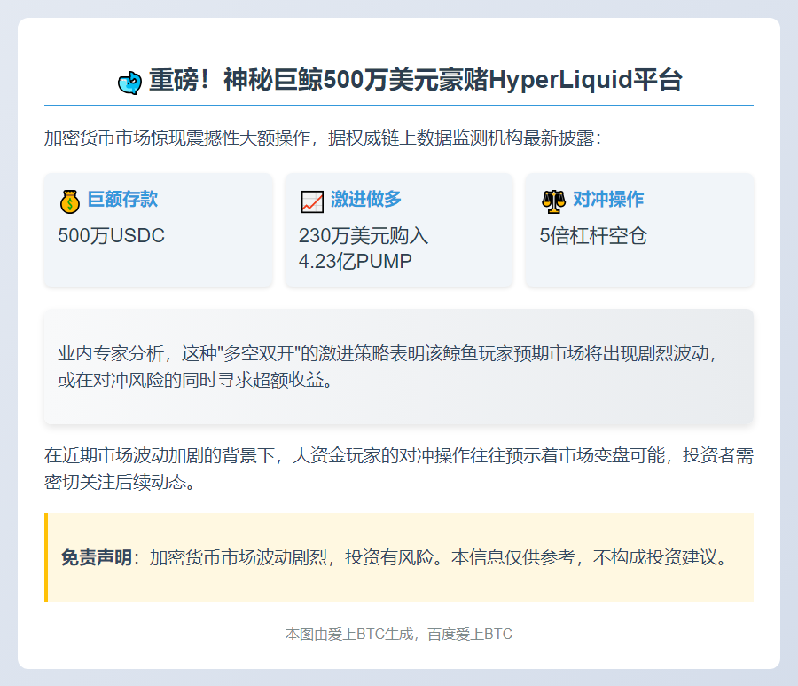The width and height of the screenshot is (798, 686).
Task: Click the 500万USDC value
Action: [112, 236]
